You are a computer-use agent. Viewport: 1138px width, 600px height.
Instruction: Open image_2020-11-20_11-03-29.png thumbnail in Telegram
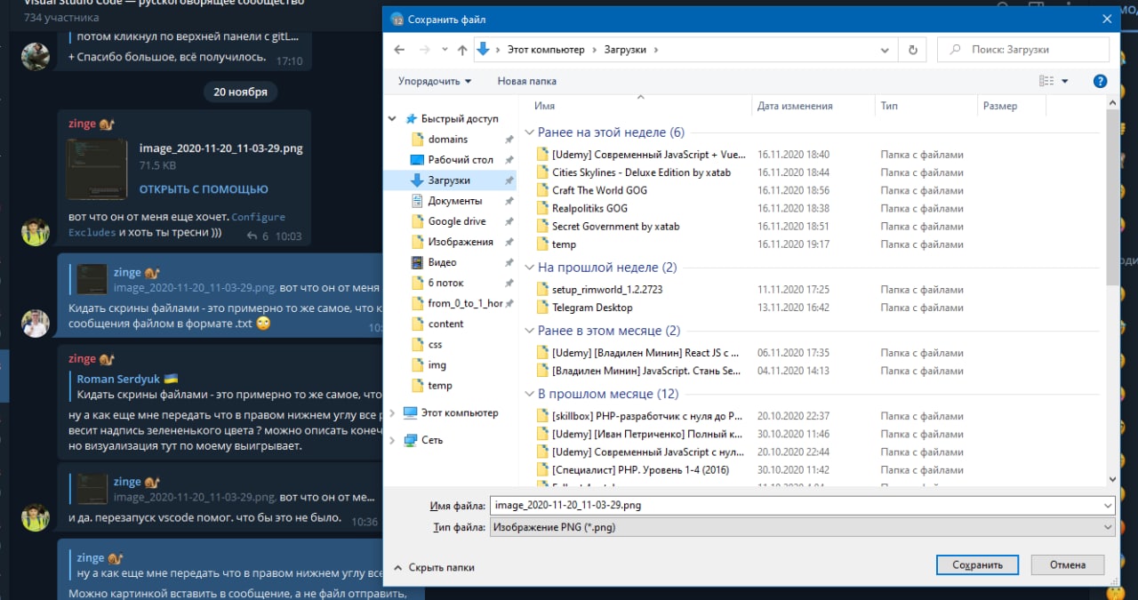(98, 169)
